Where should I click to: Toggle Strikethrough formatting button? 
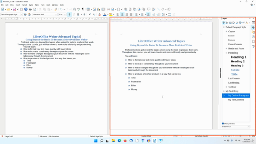pos(84,14)
